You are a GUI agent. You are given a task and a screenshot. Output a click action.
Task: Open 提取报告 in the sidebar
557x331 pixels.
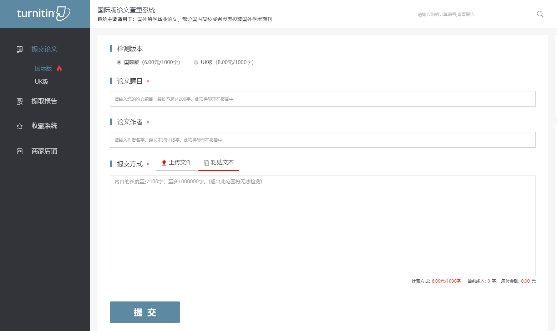coord(44,101)
